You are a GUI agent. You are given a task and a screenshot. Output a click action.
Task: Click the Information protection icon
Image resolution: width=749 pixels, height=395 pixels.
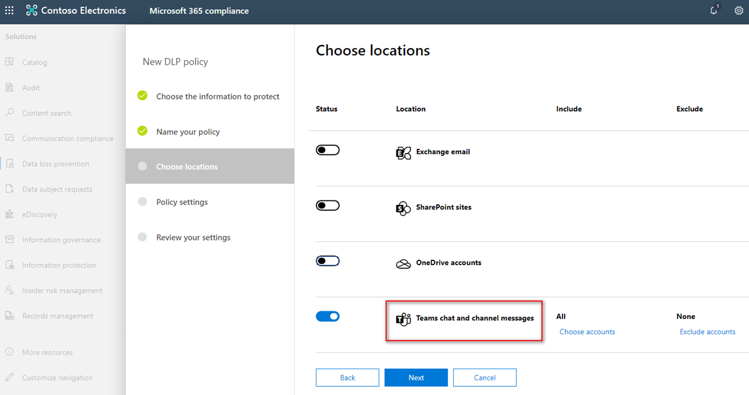pos(10,264)
